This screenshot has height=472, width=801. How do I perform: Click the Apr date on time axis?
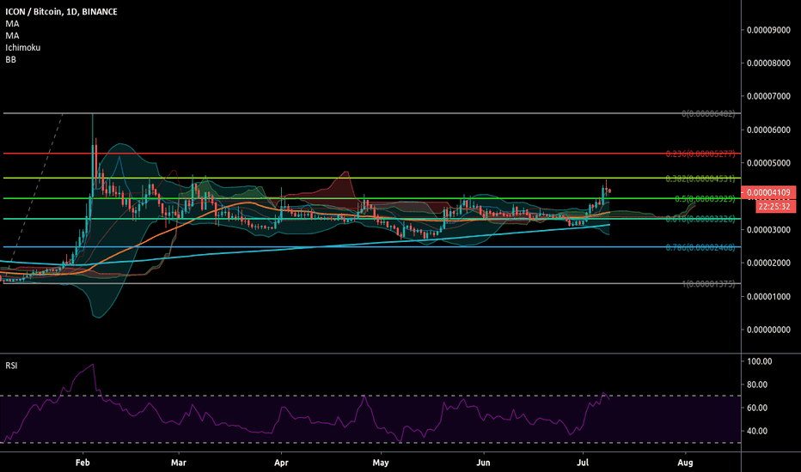281,463
